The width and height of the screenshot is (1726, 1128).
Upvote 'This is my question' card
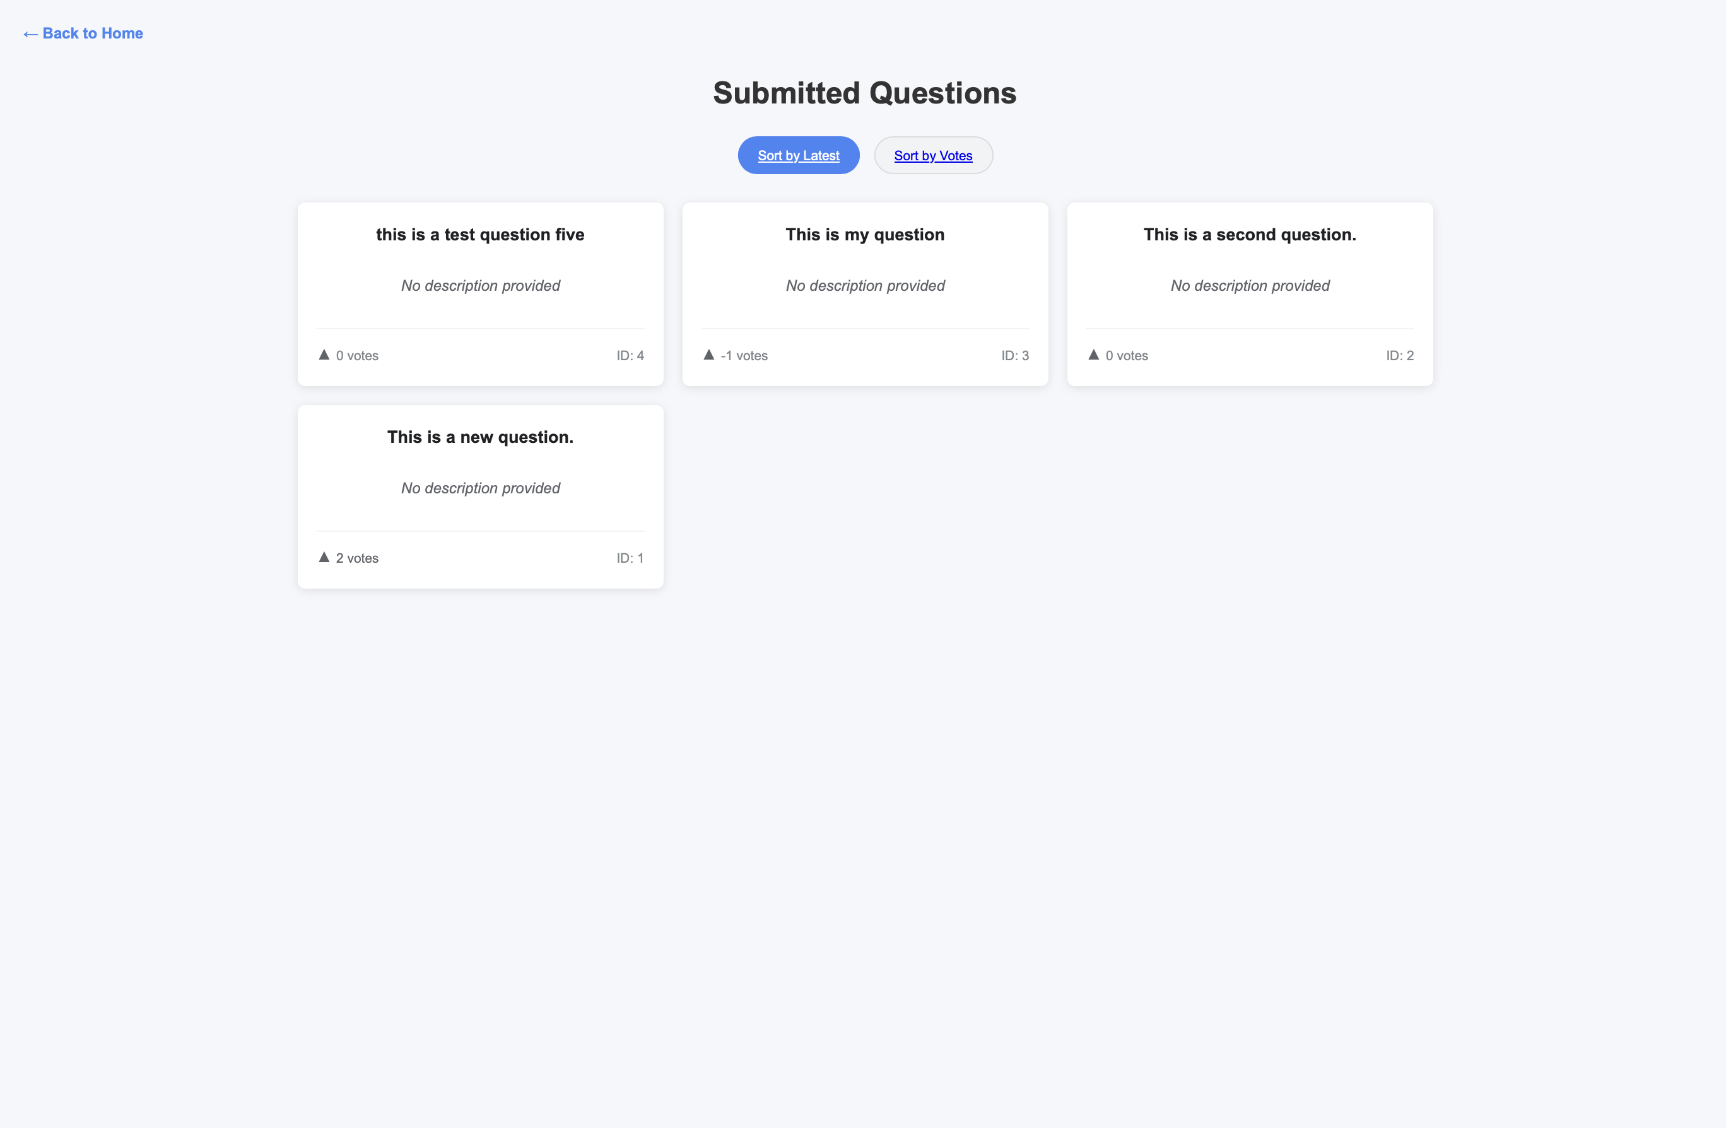708,355
